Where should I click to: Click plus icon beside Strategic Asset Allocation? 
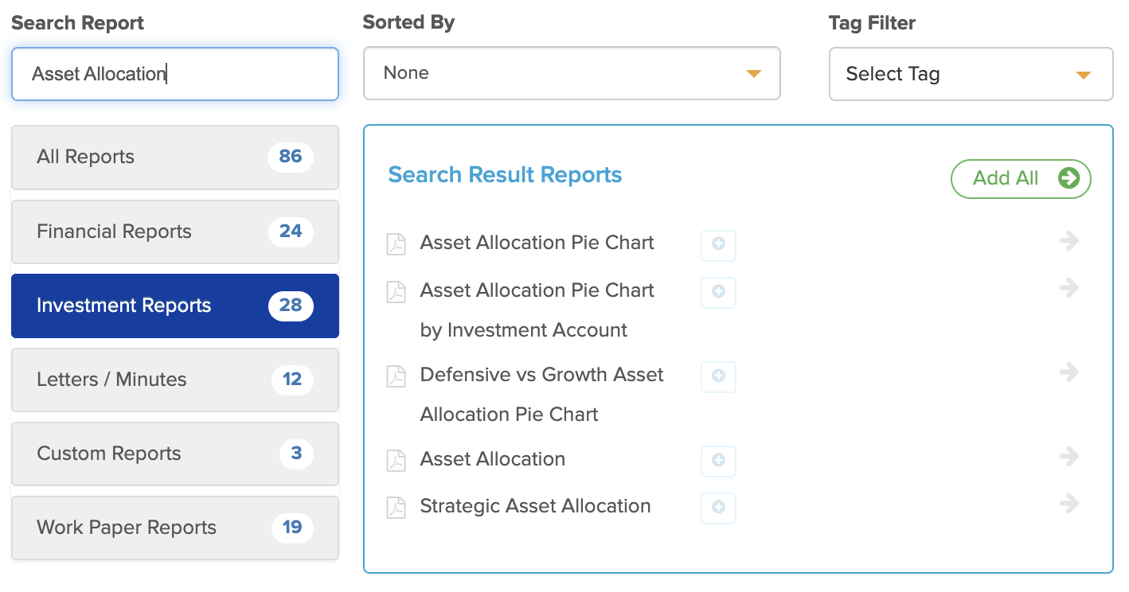pos(718,508)
